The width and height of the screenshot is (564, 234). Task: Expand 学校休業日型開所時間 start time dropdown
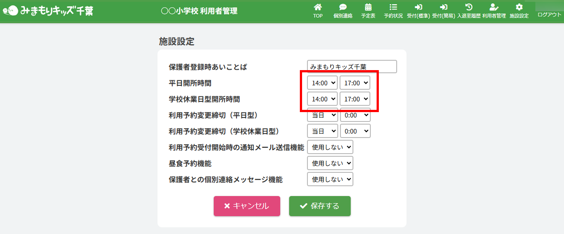click(322, 99)
